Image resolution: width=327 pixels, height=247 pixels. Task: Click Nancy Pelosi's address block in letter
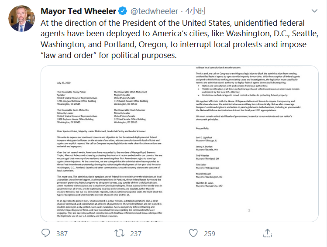pos(79,98)
